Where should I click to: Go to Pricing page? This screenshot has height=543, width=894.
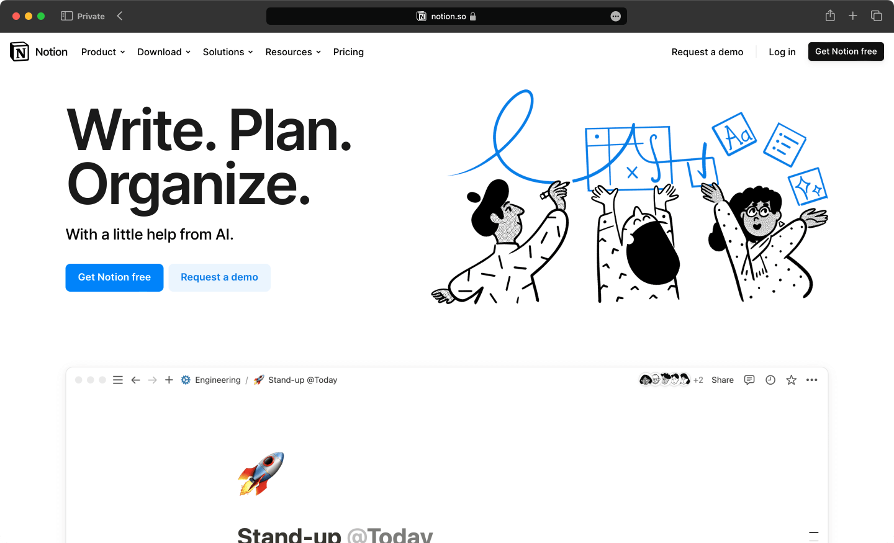click(x=348, y=52)
